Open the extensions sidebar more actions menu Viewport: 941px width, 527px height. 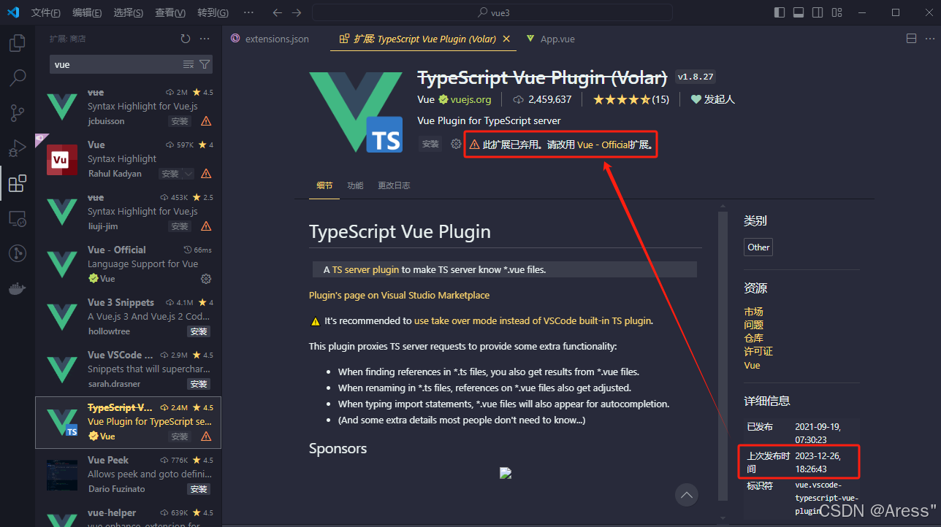point(205,39)
